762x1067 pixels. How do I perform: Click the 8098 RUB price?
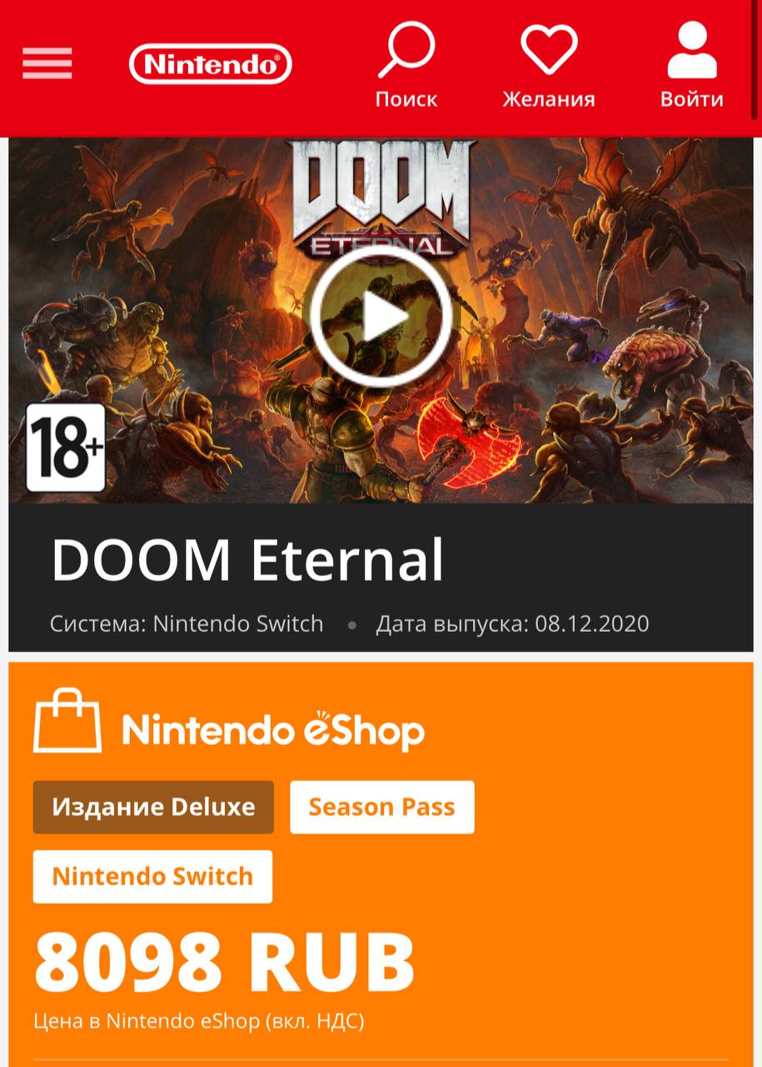224,961
